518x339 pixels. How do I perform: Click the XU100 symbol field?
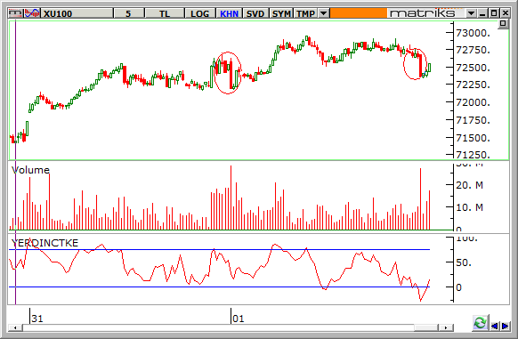tap(77, 13)
